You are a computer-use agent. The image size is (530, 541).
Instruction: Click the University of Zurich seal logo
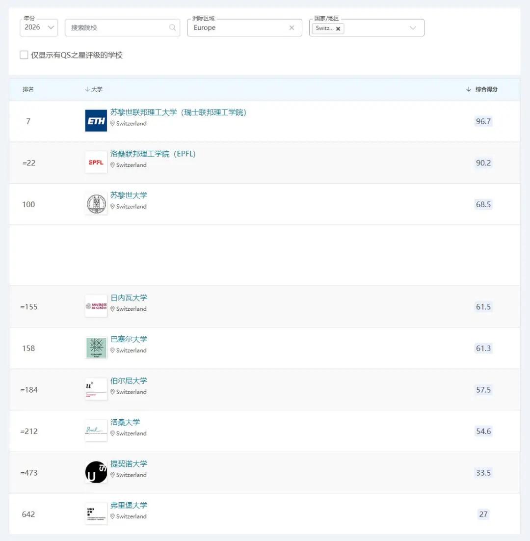96,204
